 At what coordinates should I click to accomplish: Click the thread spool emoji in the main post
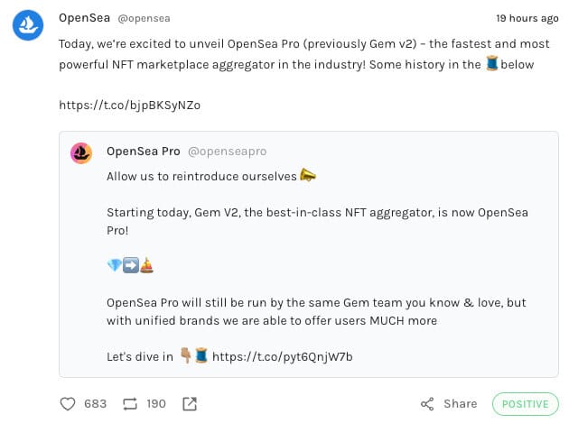pyautogui.click(x=492, y=65)
